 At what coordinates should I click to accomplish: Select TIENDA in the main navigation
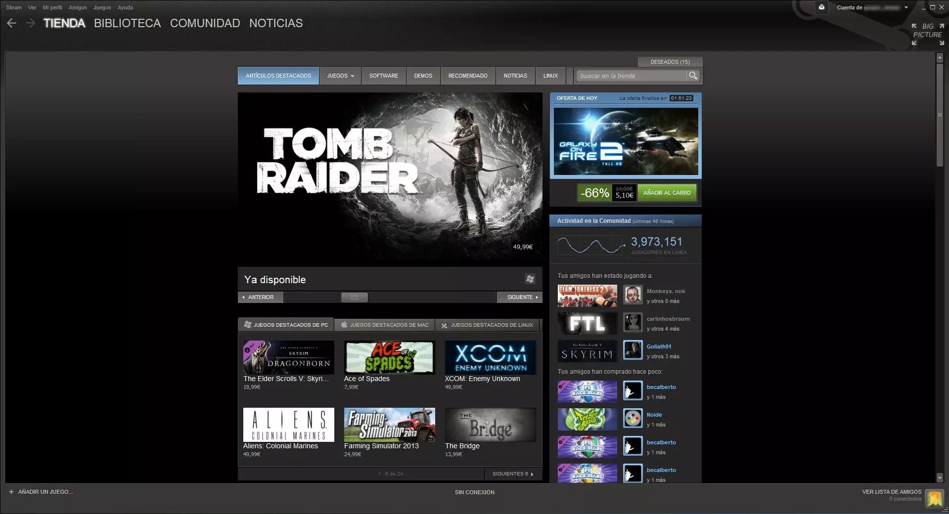64,23
